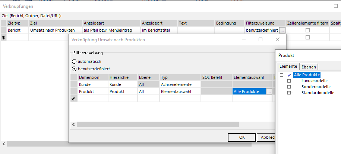
Task: Maximize the Verknüpfung Umsatz nach Produkten dialog
Action: pyautogui.click(x=261, y=39)
